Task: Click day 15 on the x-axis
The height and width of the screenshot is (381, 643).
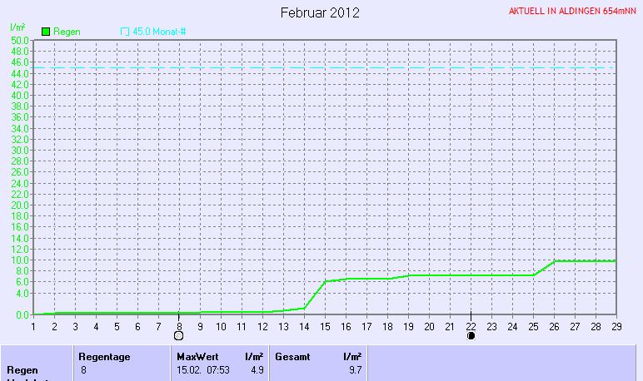Action: point(325,326)
